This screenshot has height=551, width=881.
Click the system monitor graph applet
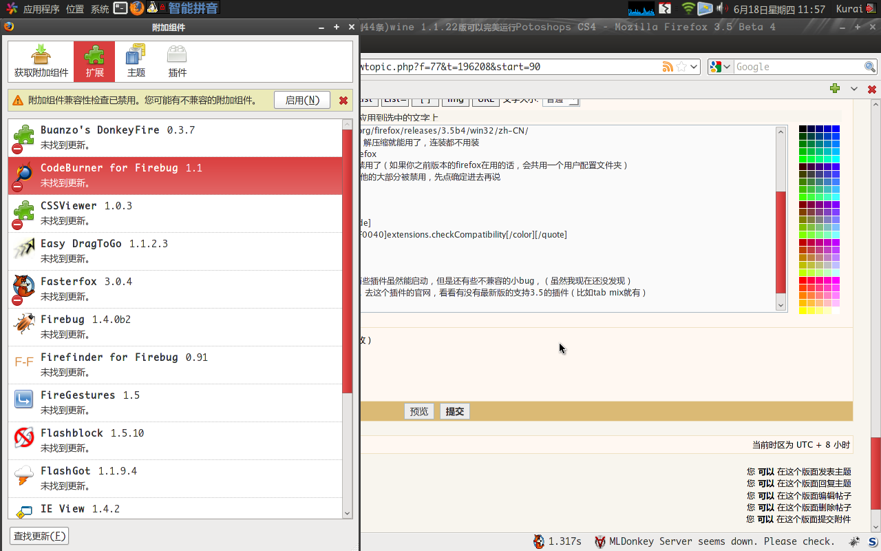641,8
